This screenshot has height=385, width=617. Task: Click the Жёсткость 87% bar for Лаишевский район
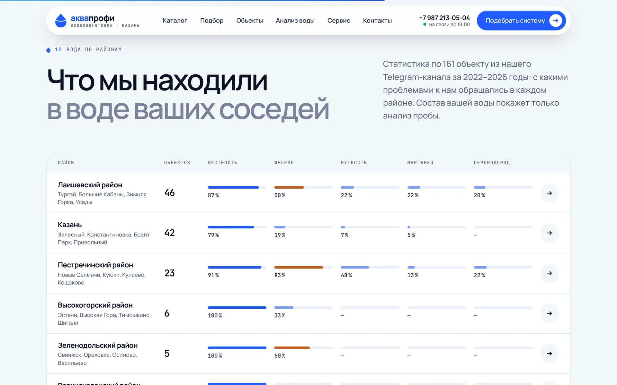(x=237, y=187)
